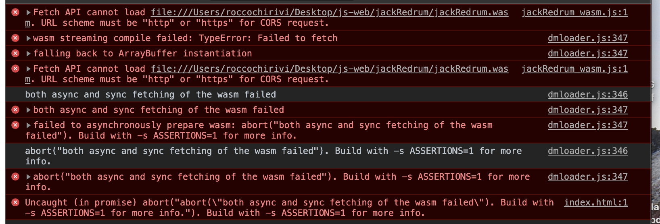This screenshot has height=224, width=660.
Task: Expand 'falling back to ArrayBuffer instantiation' entry
Action: coord(28,54)
